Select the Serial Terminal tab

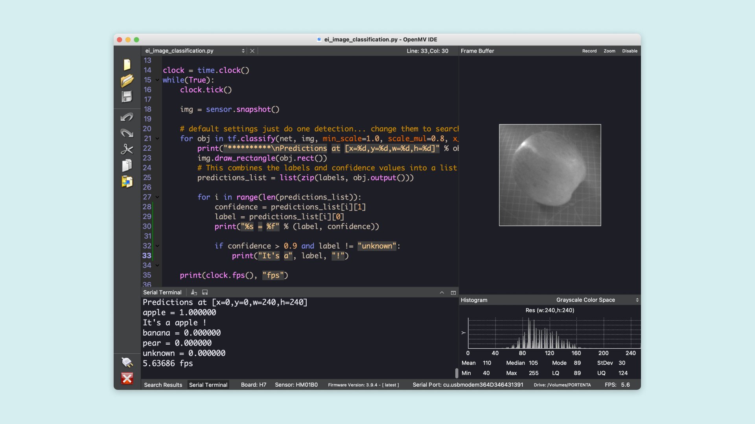(208, 385)
